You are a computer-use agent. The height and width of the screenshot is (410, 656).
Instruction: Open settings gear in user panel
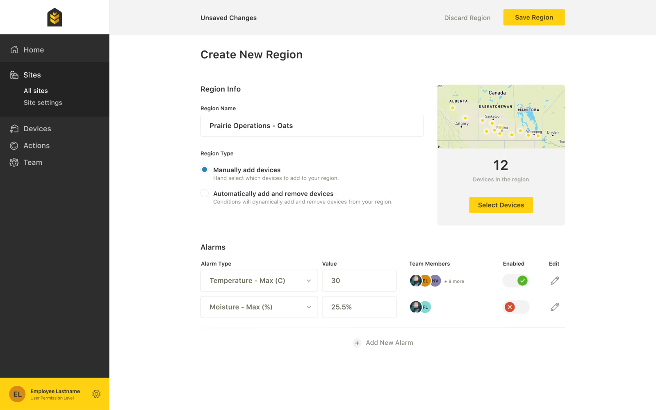pos(96,394)
